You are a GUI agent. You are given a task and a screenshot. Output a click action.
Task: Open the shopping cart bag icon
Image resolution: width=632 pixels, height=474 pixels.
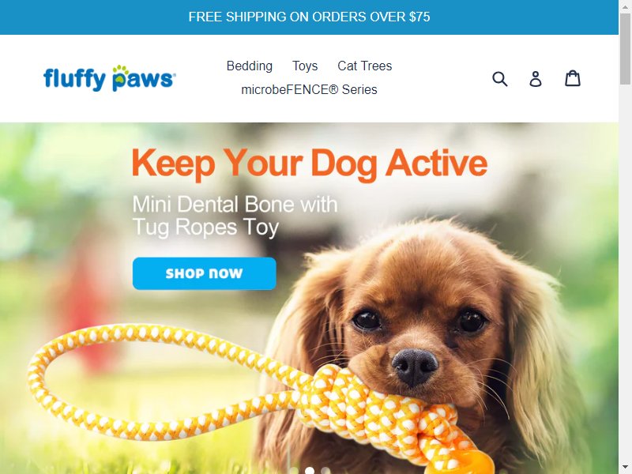(x=572, y=78)
